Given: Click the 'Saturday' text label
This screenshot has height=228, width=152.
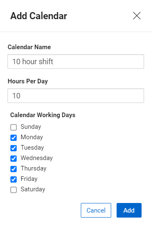Looking at the screenshot, I should (33, 189).
